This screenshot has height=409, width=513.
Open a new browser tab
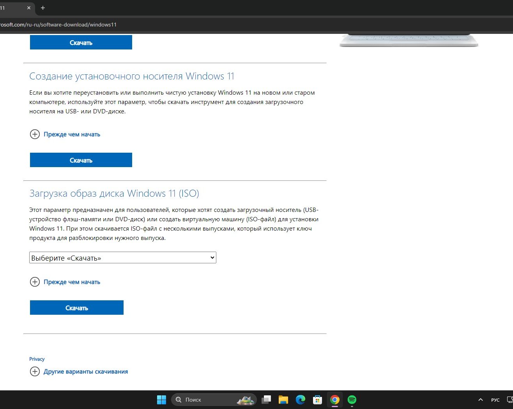43,8
